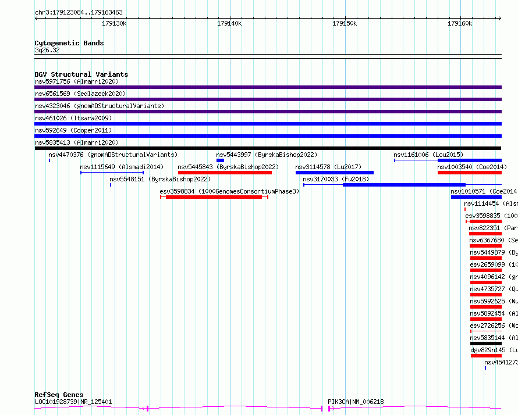Click the nsv3170033 thick blue bar
The width and height of the screenshot is (518, 415).
404,185
